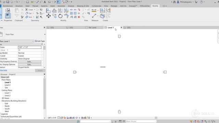Click the View Scale input field
The image size is (219, 123).
pyautogui.click(x=30, y=47)
